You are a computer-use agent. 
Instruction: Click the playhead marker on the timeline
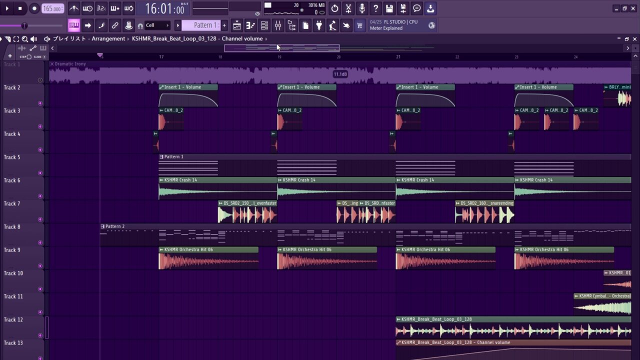100,55
